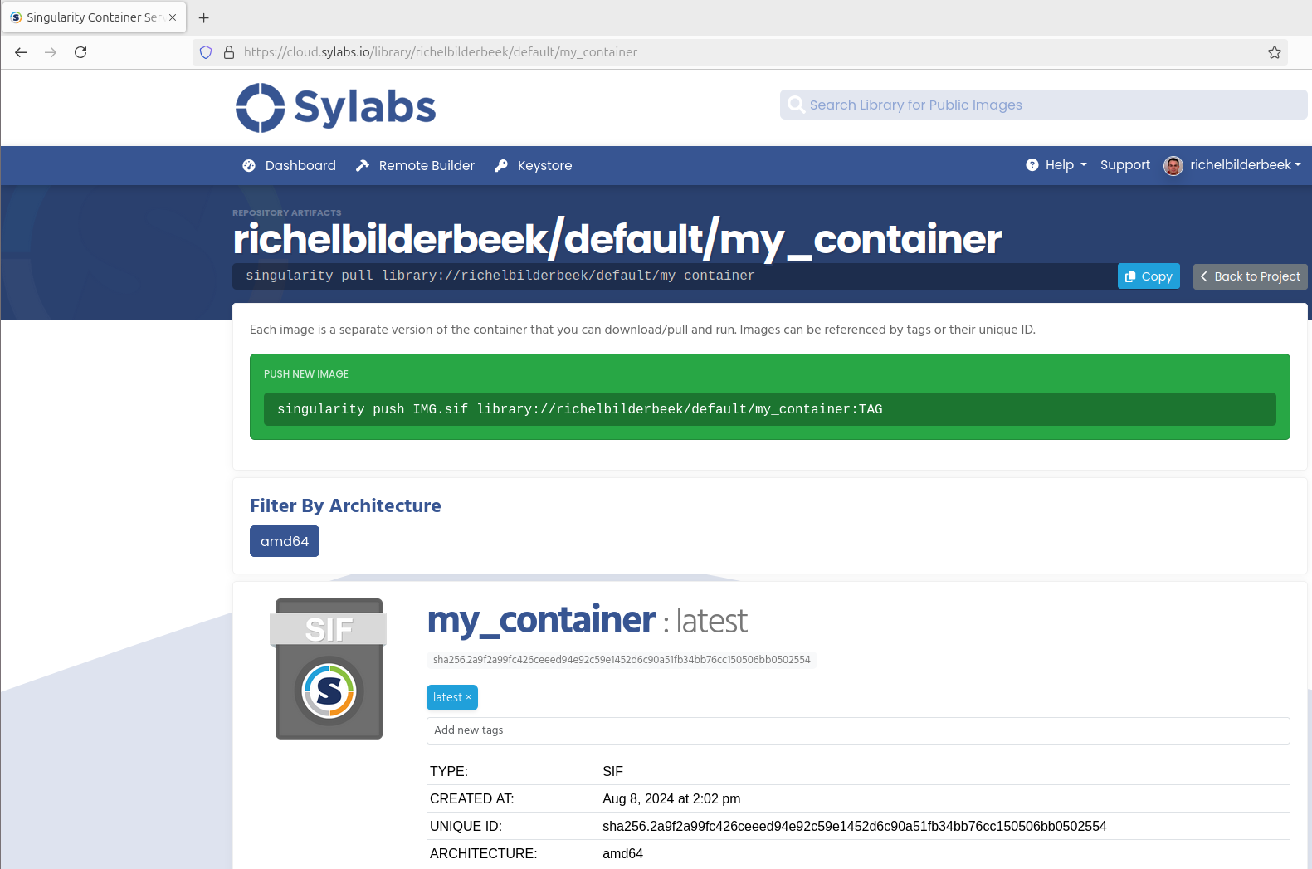
Task: Click the tracking protection shield icon
Action: coord(206,52)
